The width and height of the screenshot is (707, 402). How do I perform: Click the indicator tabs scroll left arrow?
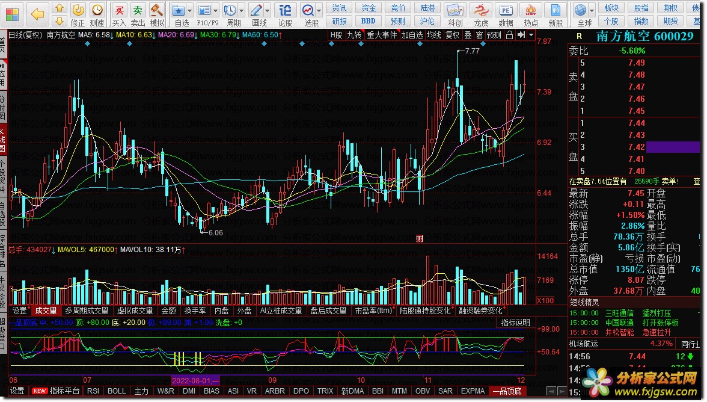tap(551, 391)
